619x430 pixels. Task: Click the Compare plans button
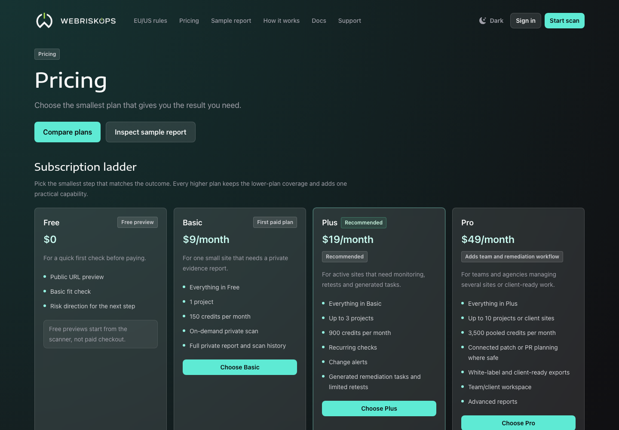(67, 132)
